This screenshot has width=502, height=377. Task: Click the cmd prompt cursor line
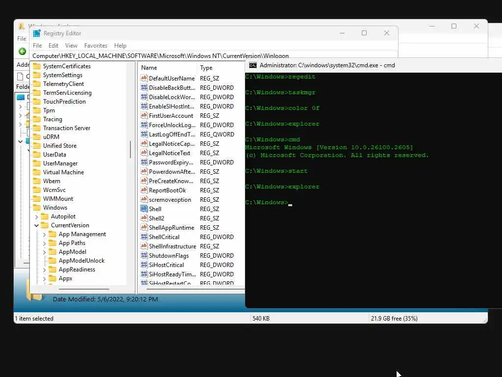coord(269,203)
